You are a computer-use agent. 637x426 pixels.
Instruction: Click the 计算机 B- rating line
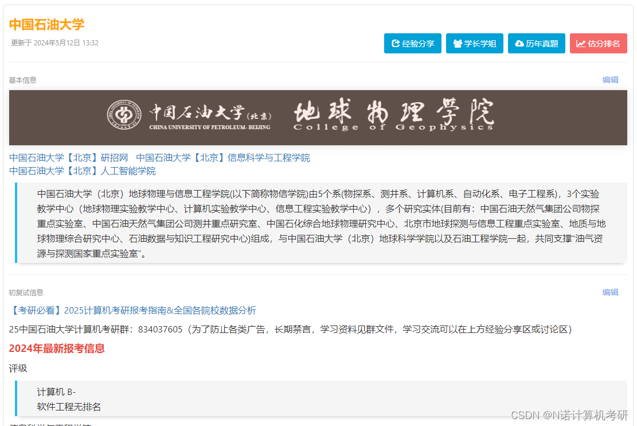point(56,392)
